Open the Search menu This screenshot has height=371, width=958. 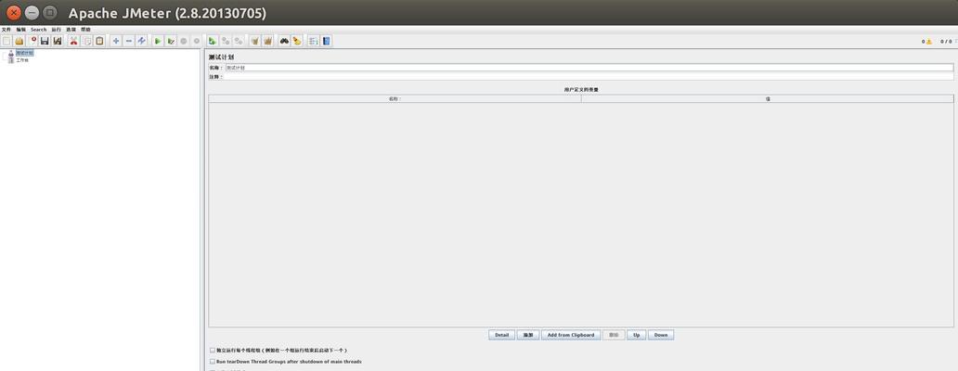tap(38, 30)
